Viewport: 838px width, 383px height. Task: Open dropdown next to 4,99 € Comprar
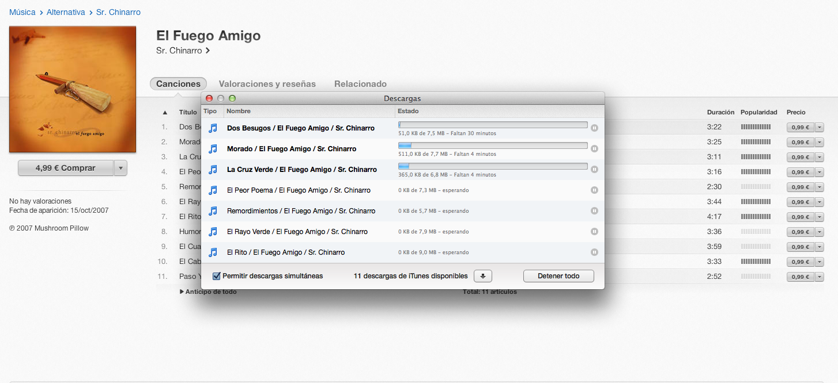(120, 168)
